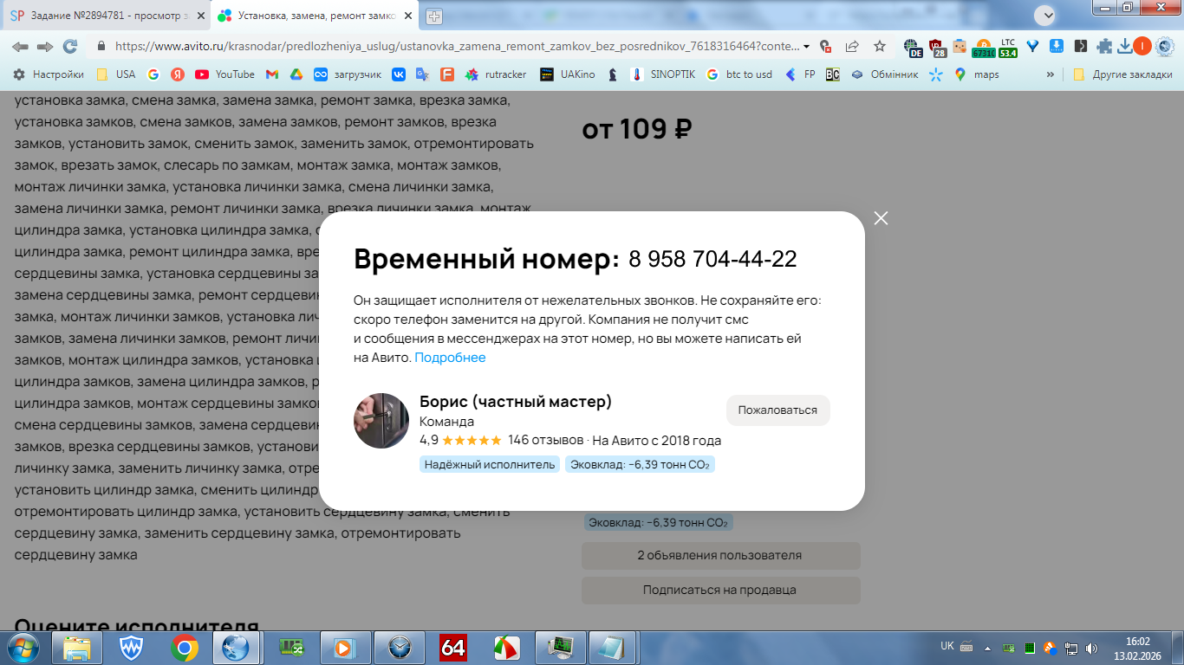
Task: Open the red 64 app in taskbar
Action: (453, 647)
